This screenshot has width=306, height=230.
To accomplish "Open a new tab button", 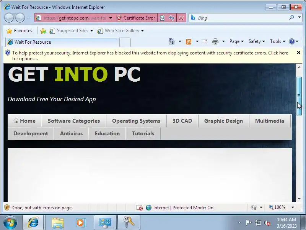I will (x=125, y=42).
